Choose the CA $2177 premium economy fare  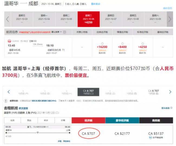[122, 133]
